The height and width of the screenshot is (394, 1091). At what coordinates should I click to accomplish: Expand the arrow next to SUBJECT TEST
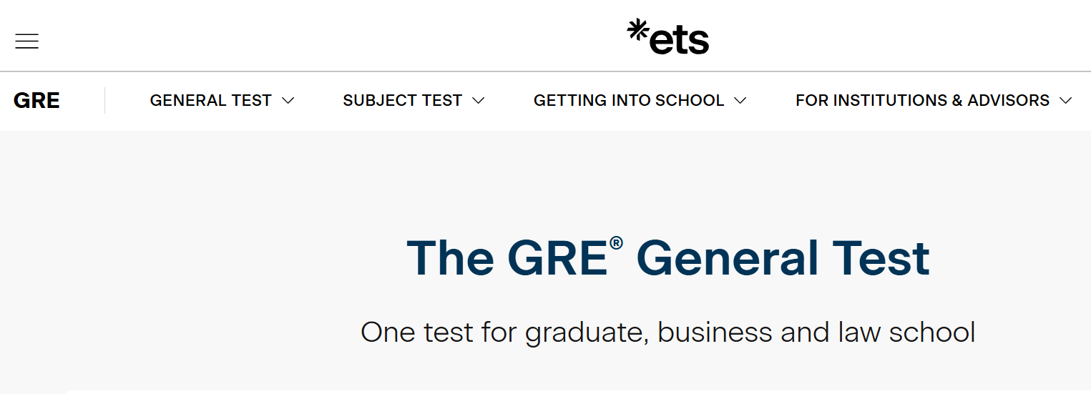(479, 101)
